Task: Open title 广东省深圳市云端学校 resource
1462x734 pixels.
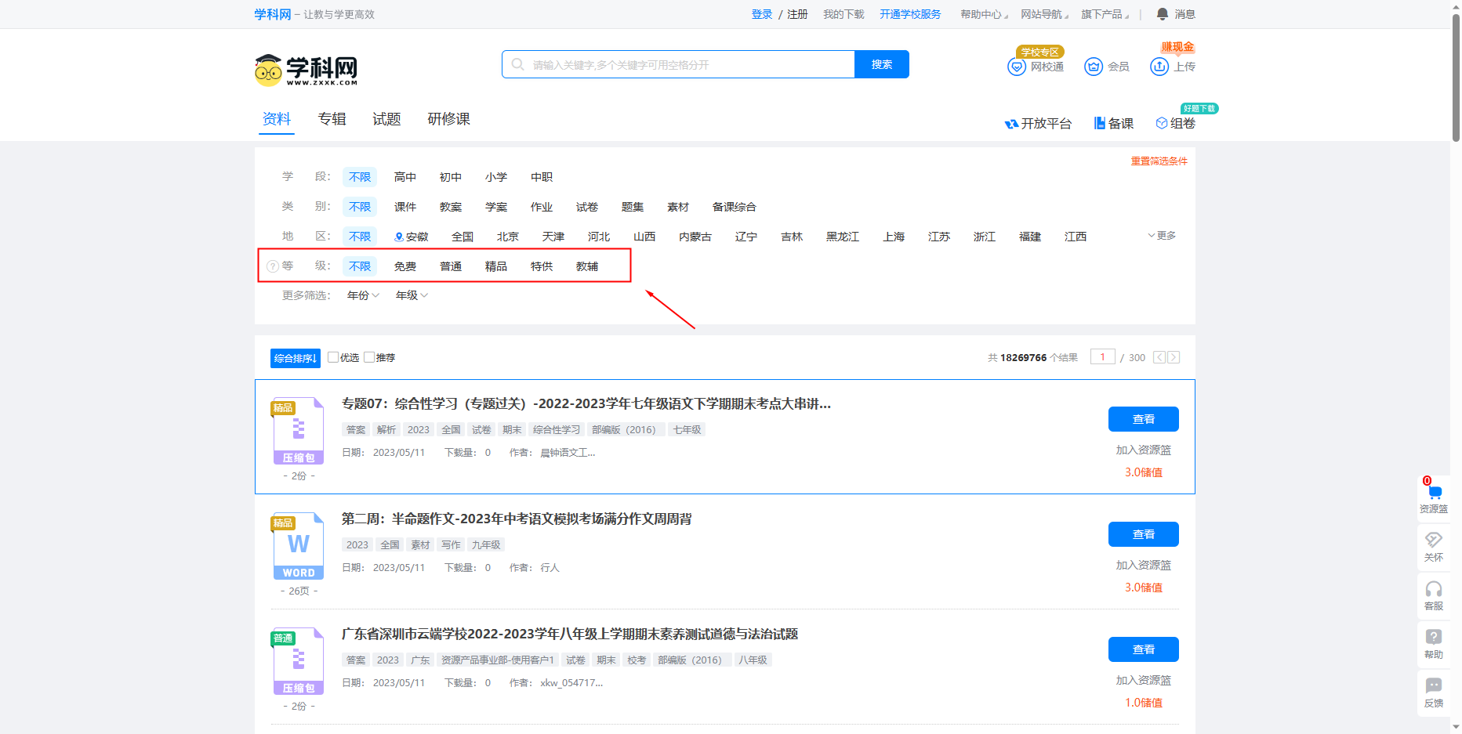Action: point(570,634)
